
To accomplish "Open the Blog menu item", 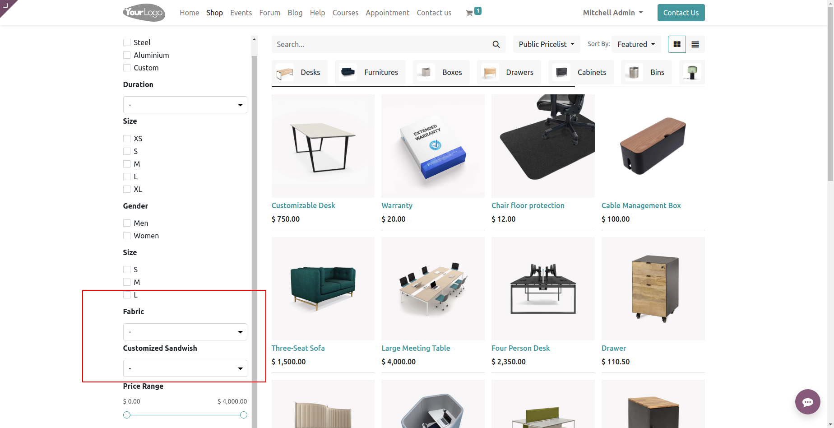I will (295, 13).
